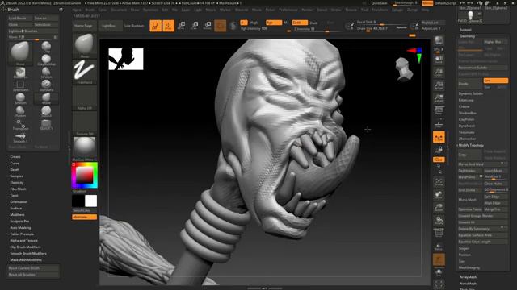Pick the hPolish brush icon
Viewport: 517px width, 290px height.
pyautogui.click(x=47, y=72)
